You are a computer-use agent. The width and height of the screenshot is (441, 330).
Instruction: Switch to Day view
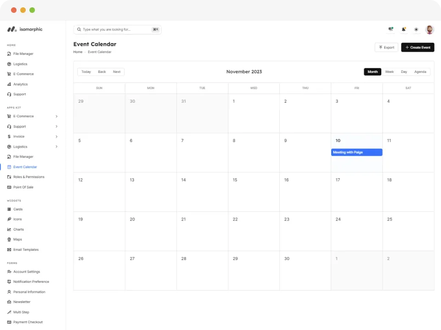(x=404, y=72)
